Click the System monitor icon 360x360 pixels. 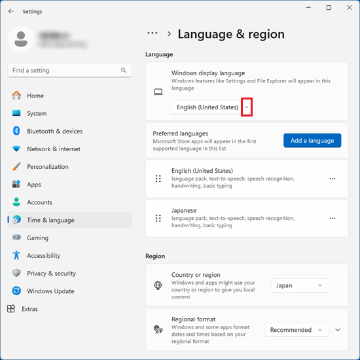[x=16, y=113]
